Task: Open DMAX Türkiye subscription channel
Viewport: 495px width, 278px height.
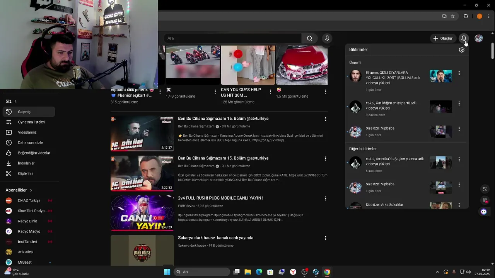Action: (29, 200)
